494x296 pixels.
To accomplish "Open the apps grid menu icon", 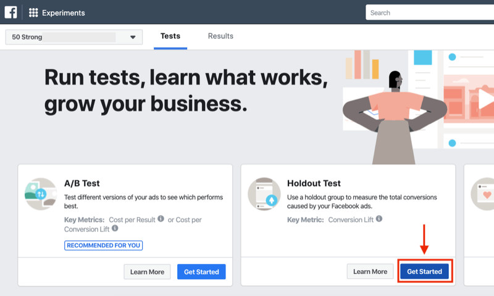I will click(x=33, y=12).
